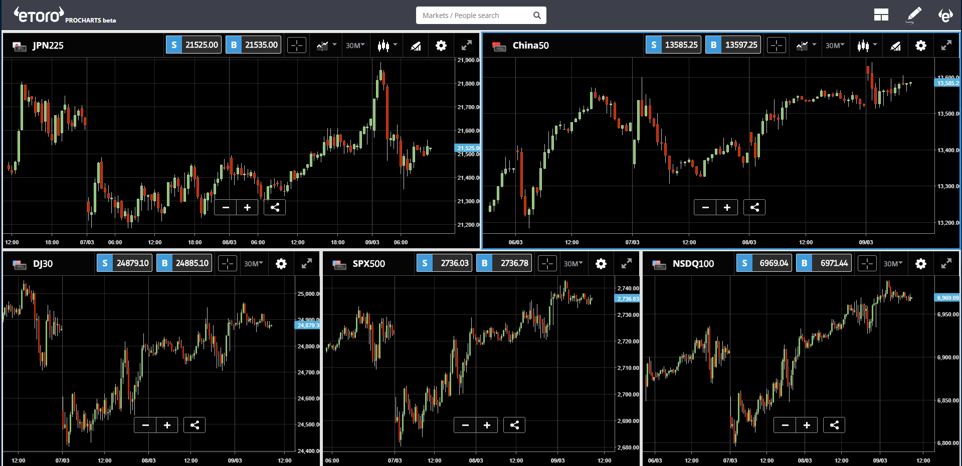Viewport: 962px width, 466px height.
Task: Zoom out SPX500 chart with minus
Action: 465,425
